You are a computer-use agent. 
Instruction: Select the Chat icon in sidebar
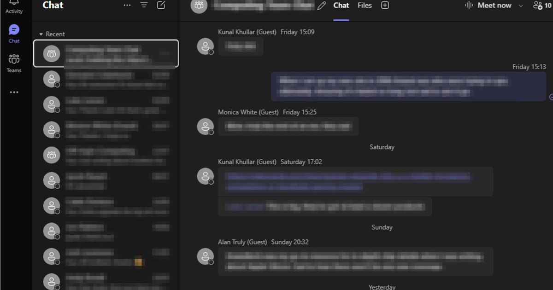(14, 34)
